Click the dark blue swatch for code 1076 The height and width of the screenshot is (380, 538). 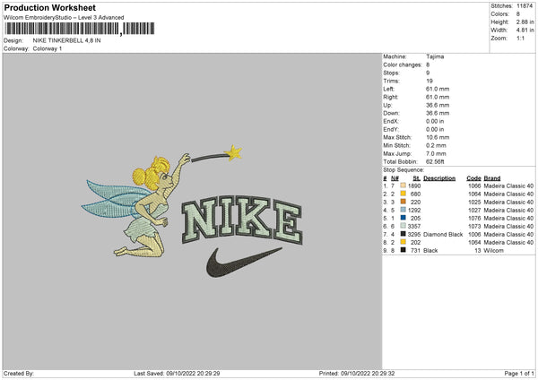pos(403,218)
